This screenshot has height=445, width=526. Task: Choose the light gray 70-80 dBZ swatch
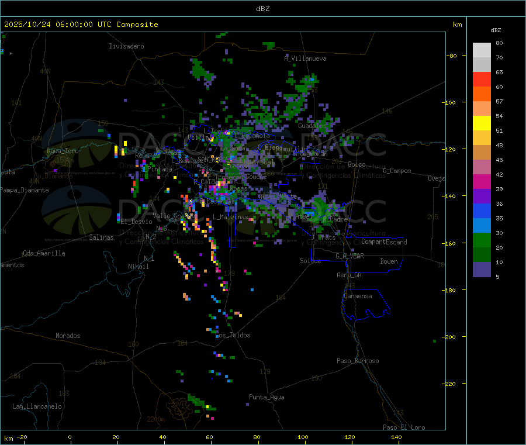click(482, 50)
